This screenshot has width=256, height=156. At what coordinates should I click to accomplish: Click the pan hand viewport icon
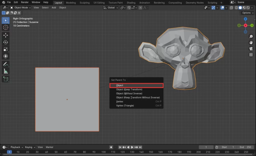(251, 42)
